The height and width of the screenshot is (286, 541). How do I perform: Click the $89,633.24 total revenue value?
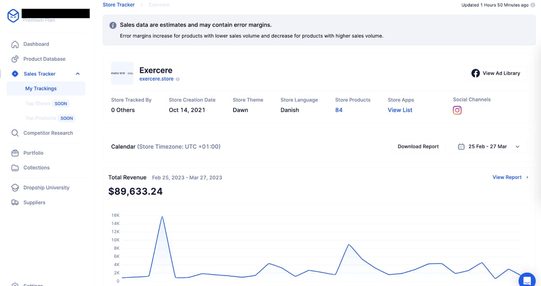click(135, 192)
